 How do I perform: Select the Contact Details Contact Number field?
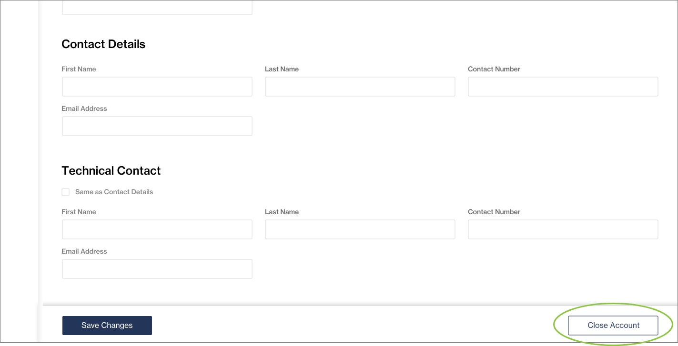point(563,87)
